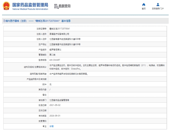The width and height of the screenshot is (171, 130).
Task: Click the small document icon before 境内医疗器械
Action: click(x=4, y=21)
